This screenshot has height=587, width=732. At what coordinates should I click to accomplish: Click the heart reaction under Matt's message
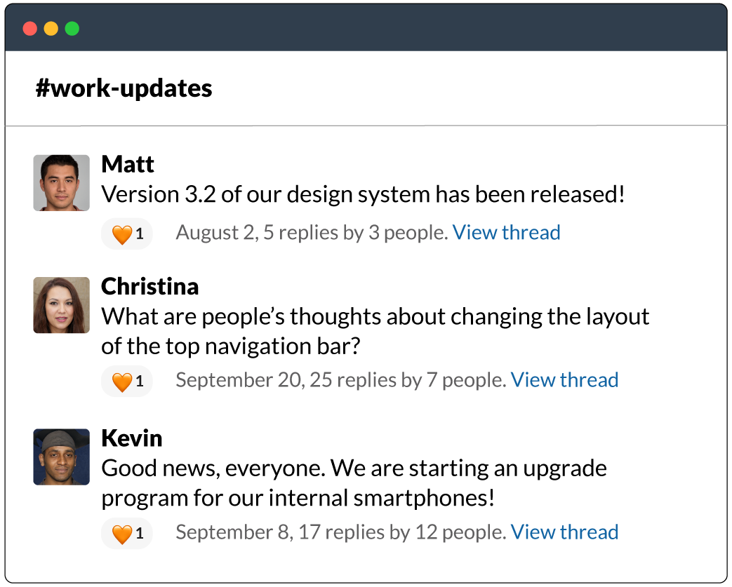[127, 234]
